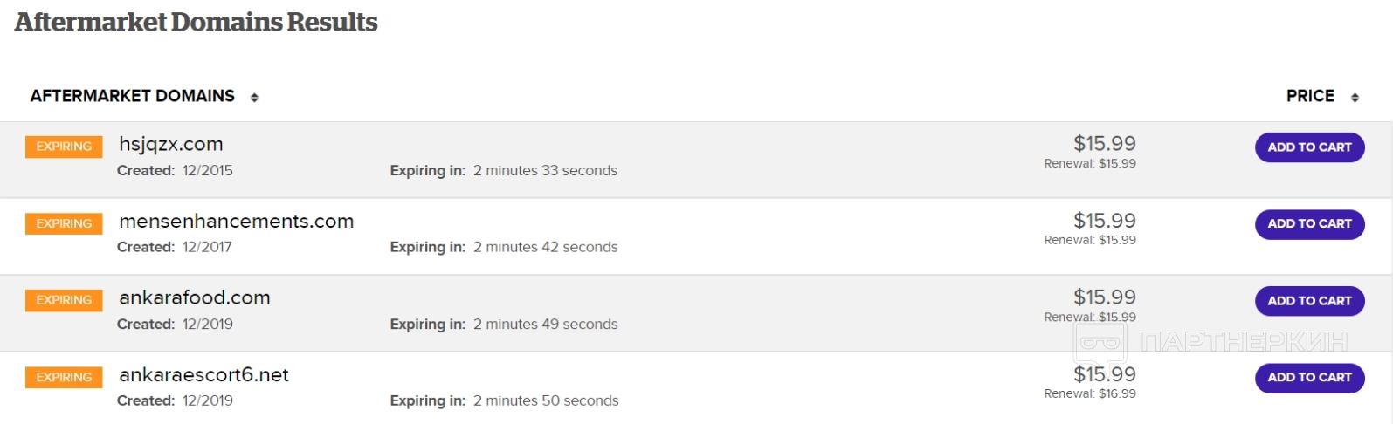Open the mensenhancements.com domain name

click(x=236, y=221)
